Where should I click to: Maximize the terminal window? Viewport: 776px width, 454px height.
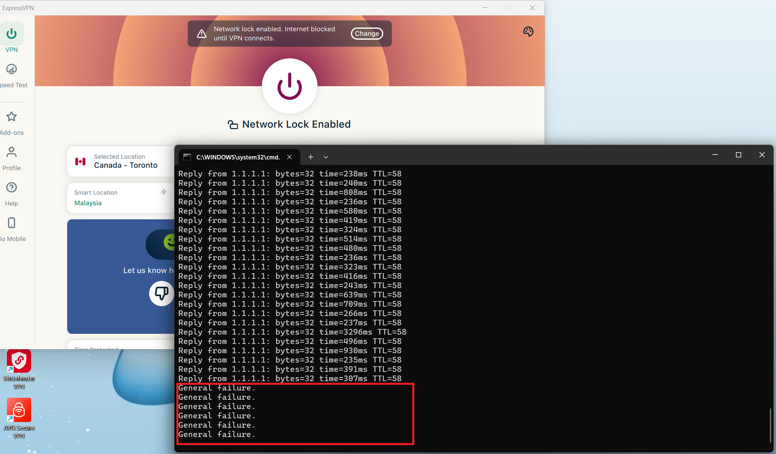pos(738,155)
